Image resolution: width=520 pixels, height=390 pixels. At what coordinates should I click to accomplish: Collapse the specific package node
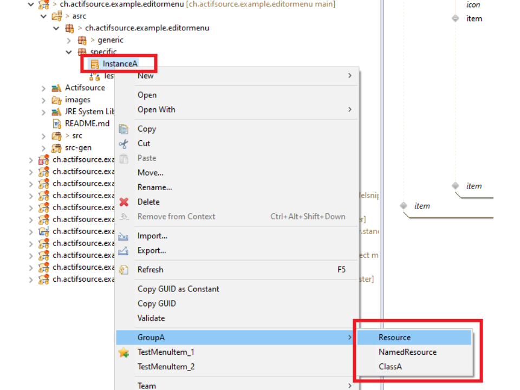pyautogui.click(x=69, y=52)
